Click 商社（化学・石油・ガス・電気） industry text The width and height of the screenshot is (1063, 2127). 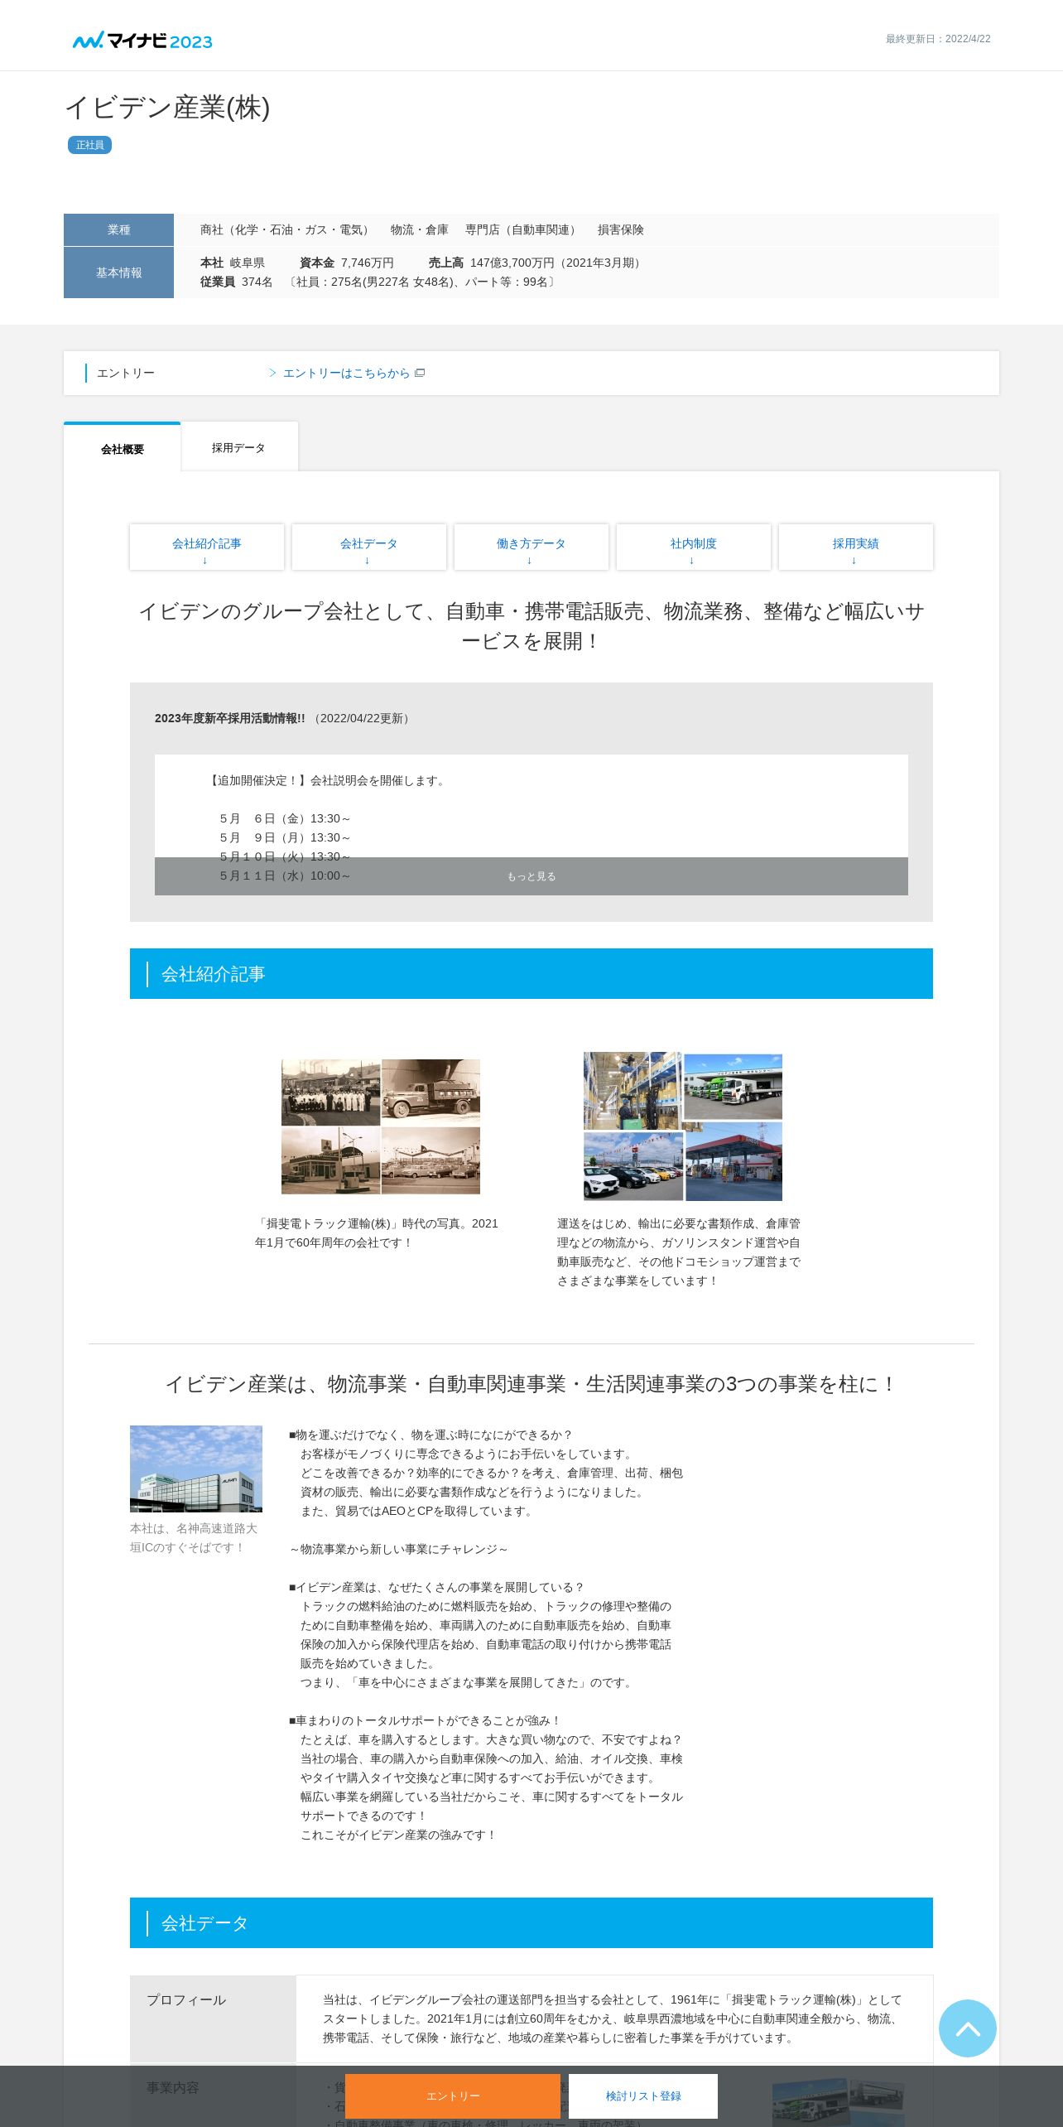click(x=286, y=229)
